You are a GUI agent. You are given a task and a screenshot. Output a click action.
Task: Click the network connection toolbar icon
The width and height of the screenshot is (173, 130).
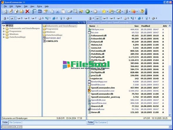(x=34, y=11)
